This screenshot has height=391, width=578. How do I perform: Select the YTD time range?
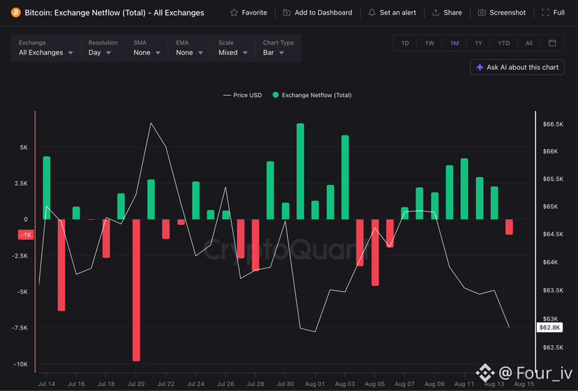click(x=503, y=43)
